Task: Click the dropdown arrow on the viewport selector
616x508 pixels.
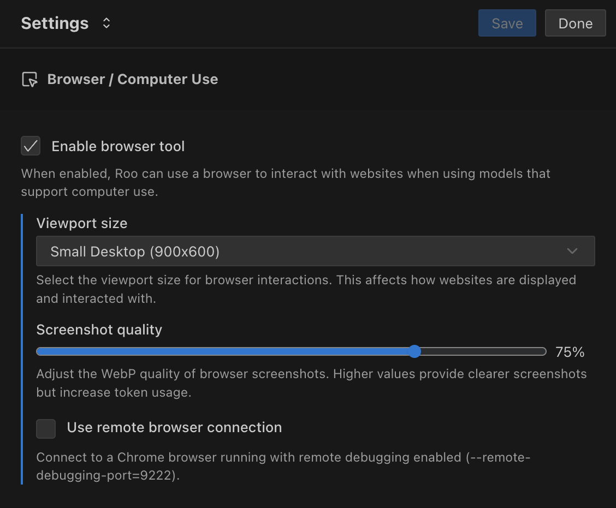Action: pyautogui.click(x=572, y=251)
